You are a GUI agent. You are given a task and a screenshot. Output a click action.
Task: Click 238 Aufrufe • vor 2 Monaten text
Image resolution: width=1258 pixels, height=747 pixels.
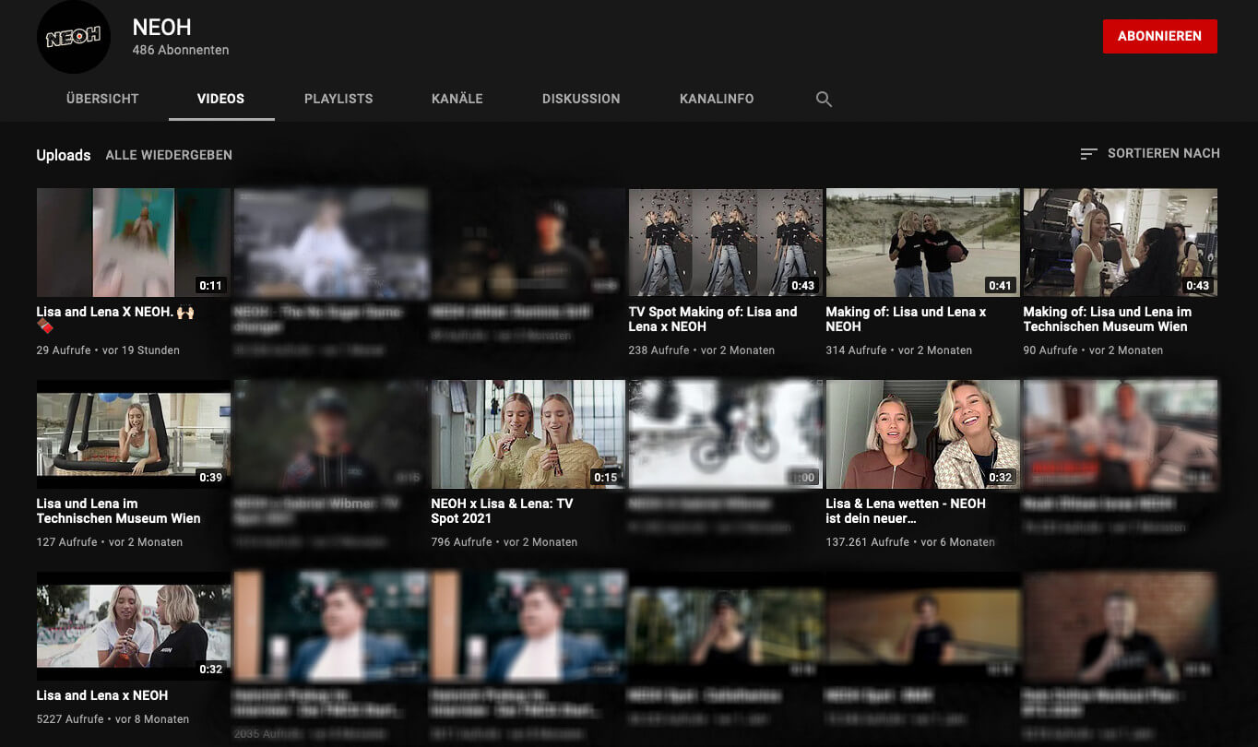pyautogui.click(x=702, y=350)
